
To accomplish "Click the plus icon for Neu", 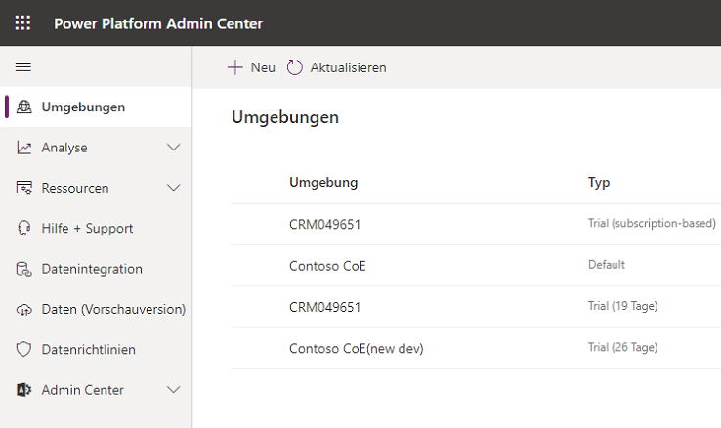I will (x=235, y=67).
